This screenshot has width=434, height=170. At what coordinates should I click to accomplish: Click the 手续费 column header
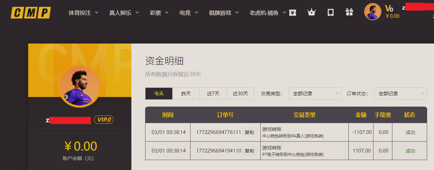pyautogui.click(x=383, y=115)
